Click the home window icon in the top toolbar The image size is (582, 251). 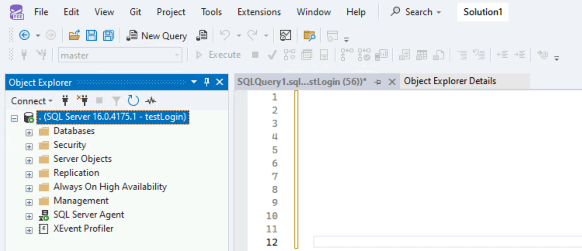(x=332, y=36)
